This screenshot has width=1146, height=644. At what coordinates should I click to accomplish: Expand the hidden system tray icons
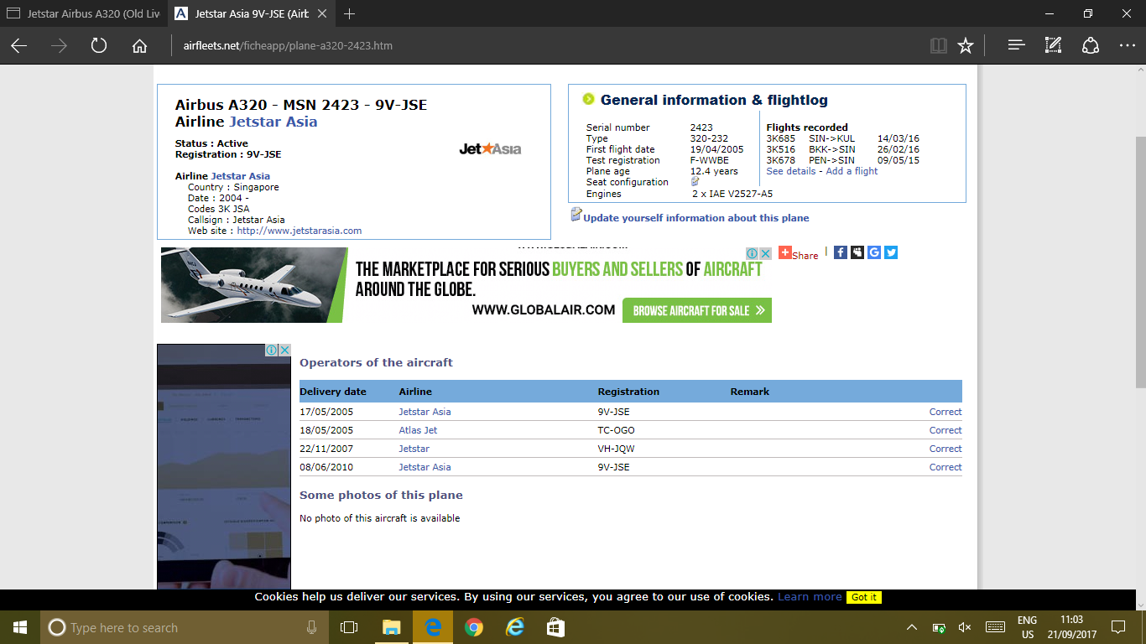coord(912,627)
